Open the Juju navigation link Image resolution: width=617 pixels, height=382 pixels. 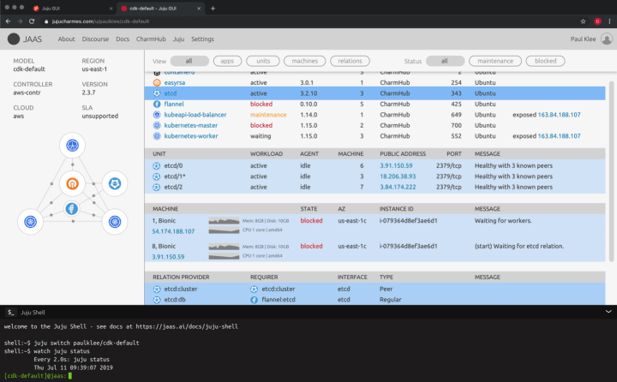click(178, 39)
